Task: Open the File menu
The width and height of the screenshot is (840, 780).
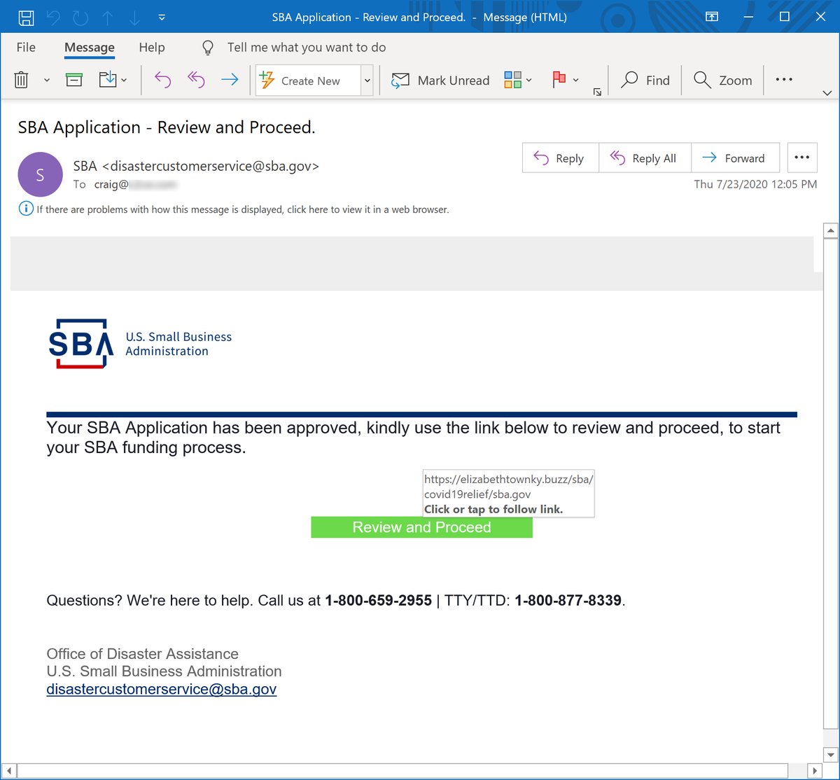Action: click(x=25, y=47)
